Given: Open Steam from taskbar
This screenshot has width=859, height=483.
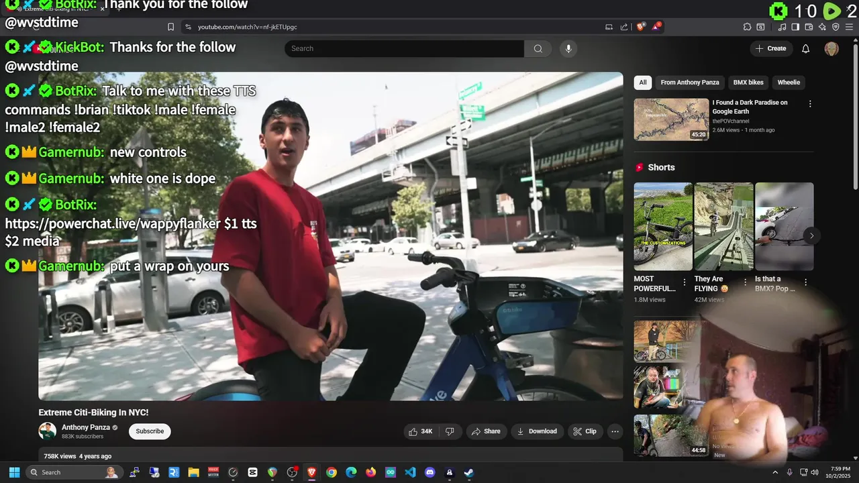Looking at the screenshot, I should click(x=469, y=472).
